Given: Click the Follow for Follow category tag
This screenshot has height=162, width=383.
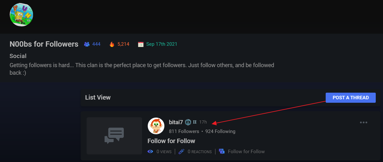Looking at the screenshot, I should (x=246, y=152).
